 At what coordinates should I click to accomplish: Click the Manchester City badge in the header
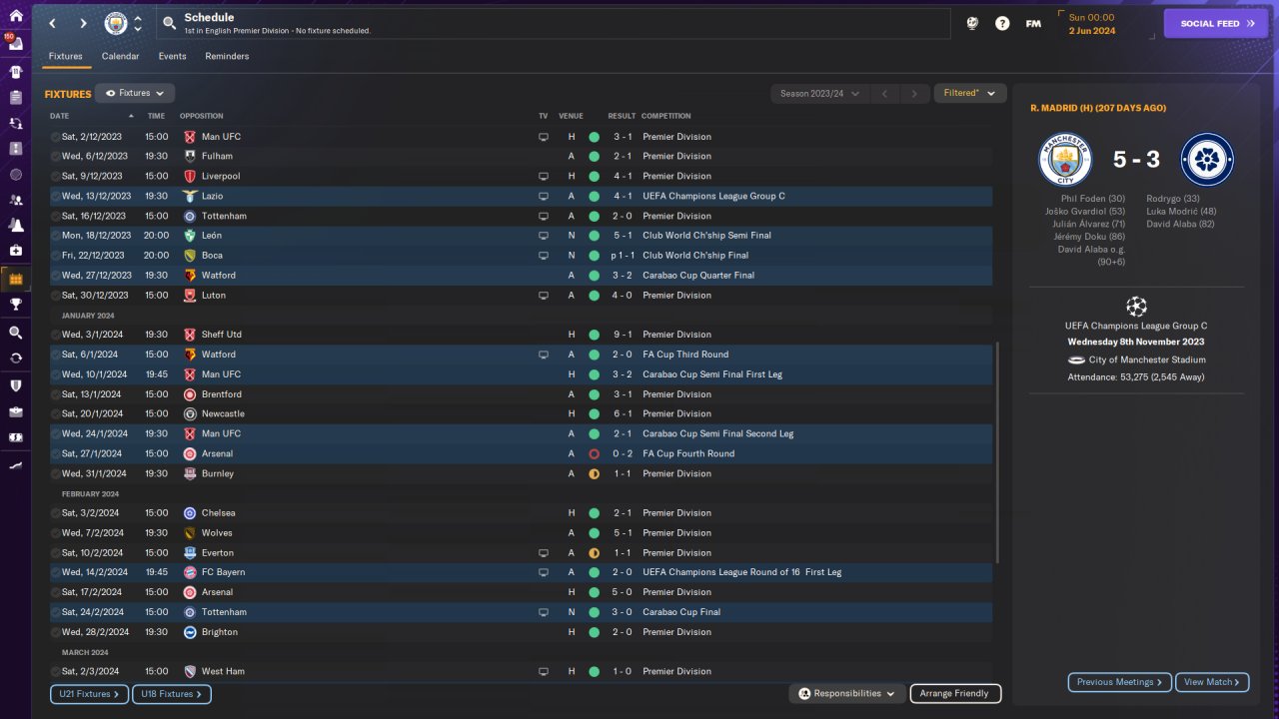[116, 23]
